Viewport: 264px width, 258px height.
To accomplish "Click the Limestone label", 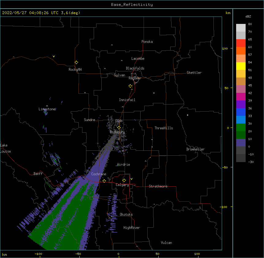I will (47, 109).
